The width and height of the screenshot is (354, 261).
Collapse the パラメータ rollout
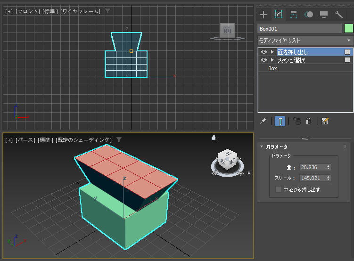click(x=262, y=147)
